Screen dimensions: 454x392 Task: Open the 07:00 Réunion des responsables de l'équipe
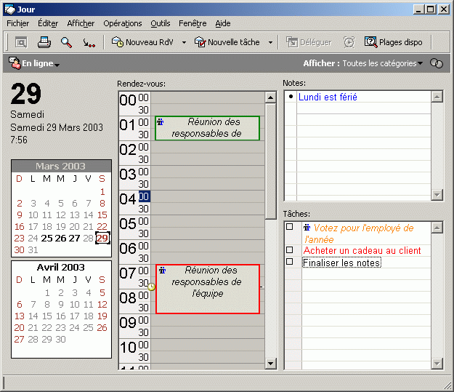207,289
